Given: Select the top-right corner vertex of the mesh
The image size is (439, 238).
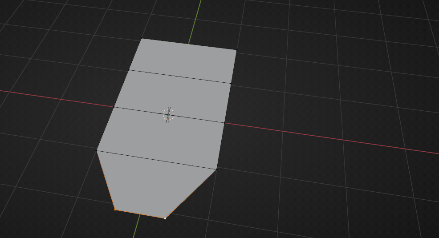Looking at the screenshot, I should (x=236, y=50).
